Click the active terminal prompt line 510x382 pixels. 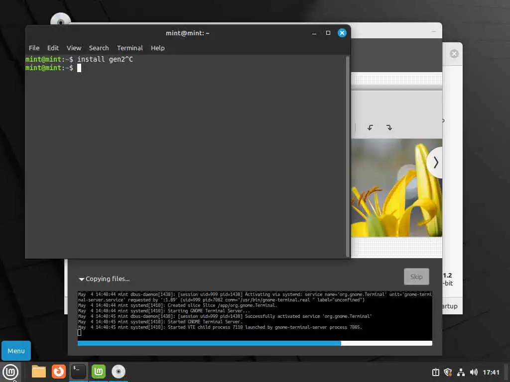53,68
